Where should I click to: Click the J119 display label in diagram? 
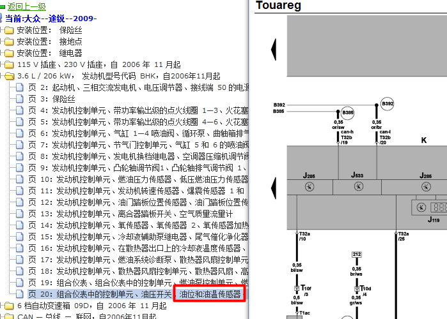434,219
